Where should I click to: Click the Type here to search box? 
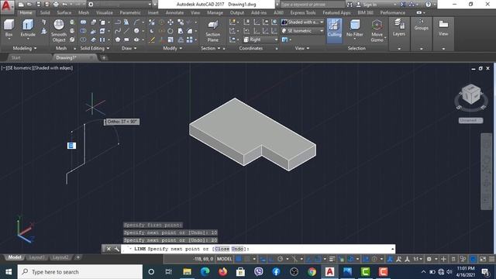coord(80,272)
